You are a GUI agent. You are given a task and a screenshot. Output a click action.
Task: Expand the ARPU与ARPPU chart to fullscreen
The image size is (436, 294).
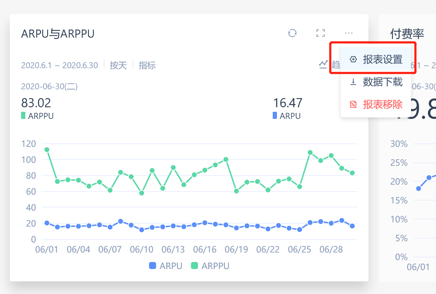click(x=320, y=33)
